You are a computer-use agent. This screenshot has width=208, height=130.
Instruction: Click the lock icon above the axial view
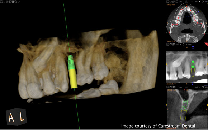click(x=186, y=2)
